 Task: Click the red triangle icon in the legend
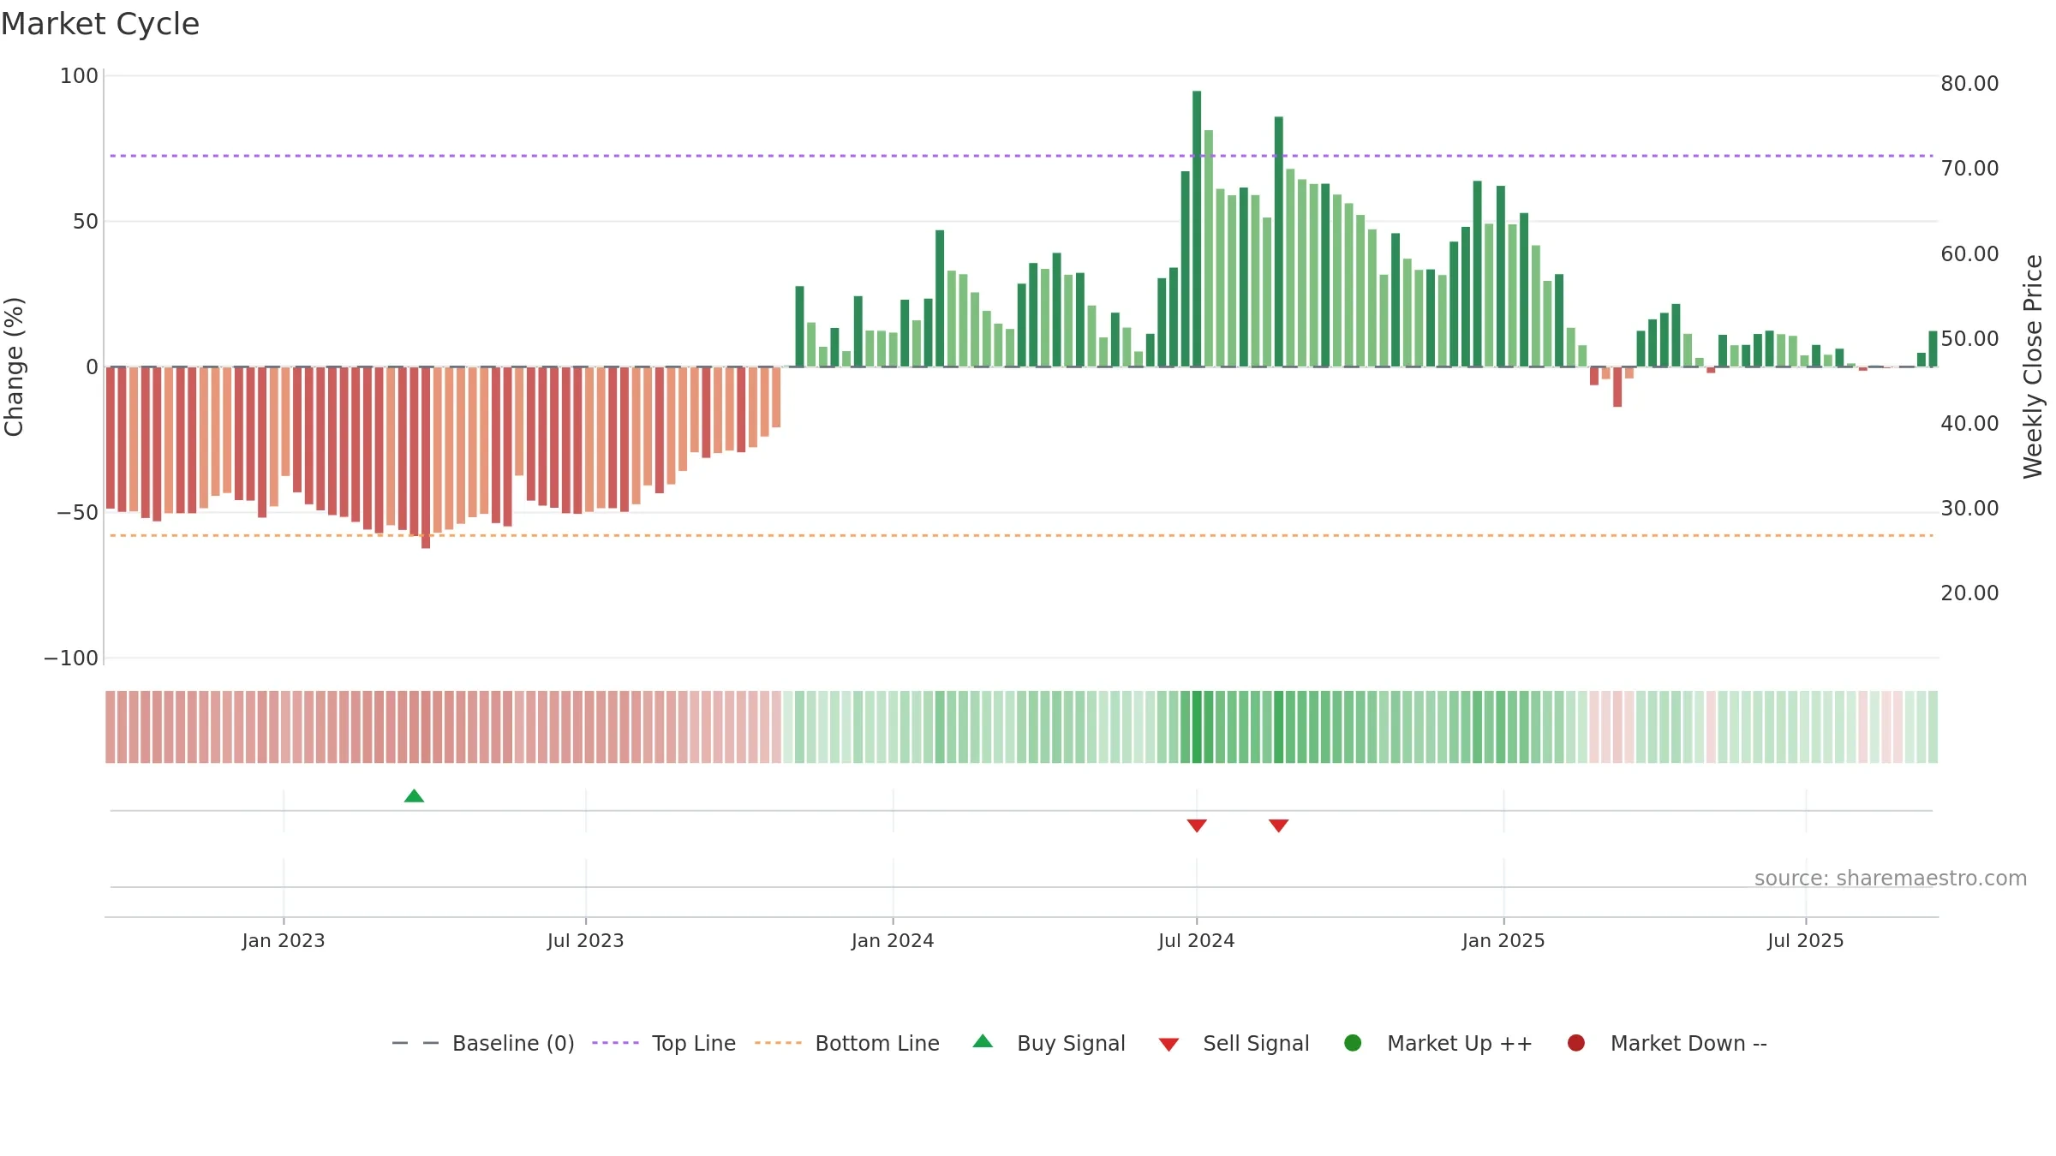click(1168, 1045)
